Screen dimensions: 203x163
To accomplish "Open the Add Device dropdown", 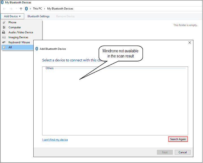I will tap(12, 16).
